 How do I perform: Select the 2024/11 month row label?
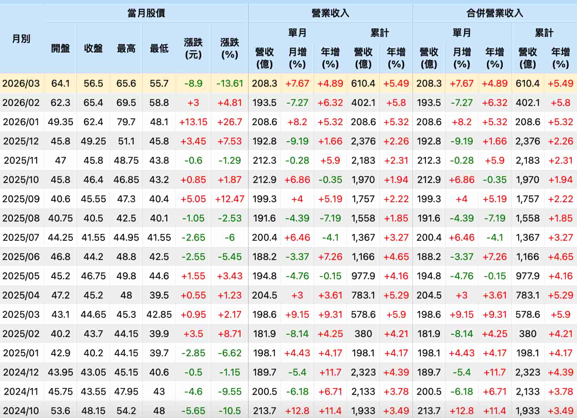tap(21, 392)
